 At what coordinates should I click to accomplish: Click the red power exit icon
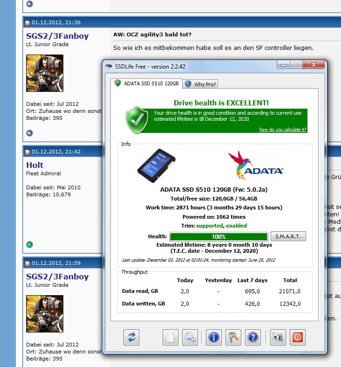tap(298, 337)
